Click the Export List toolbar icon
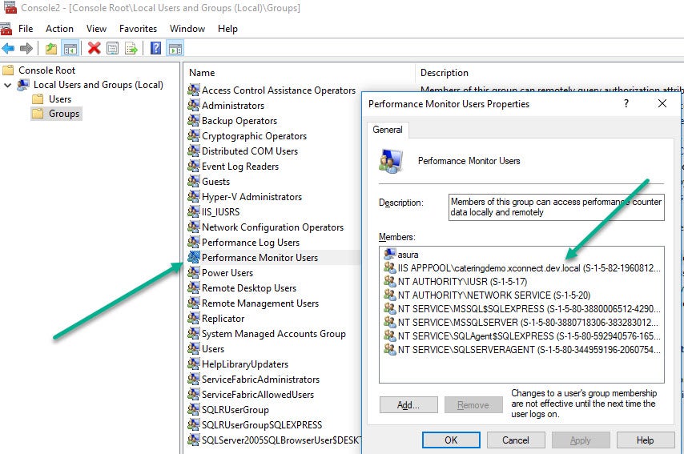684x454 pixels. [131, 48]
